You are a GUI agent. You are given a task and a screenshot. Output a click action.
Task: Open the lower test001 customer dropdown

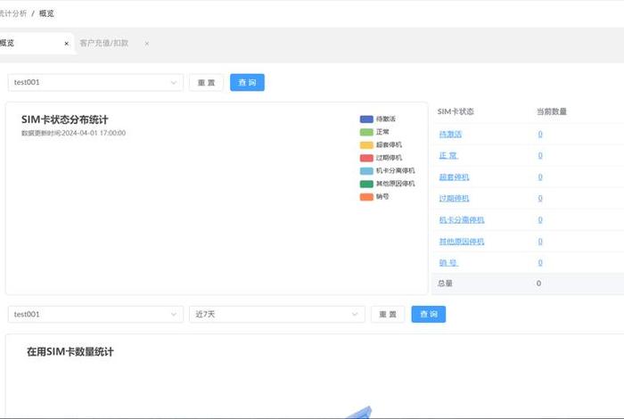click(95, 315)
